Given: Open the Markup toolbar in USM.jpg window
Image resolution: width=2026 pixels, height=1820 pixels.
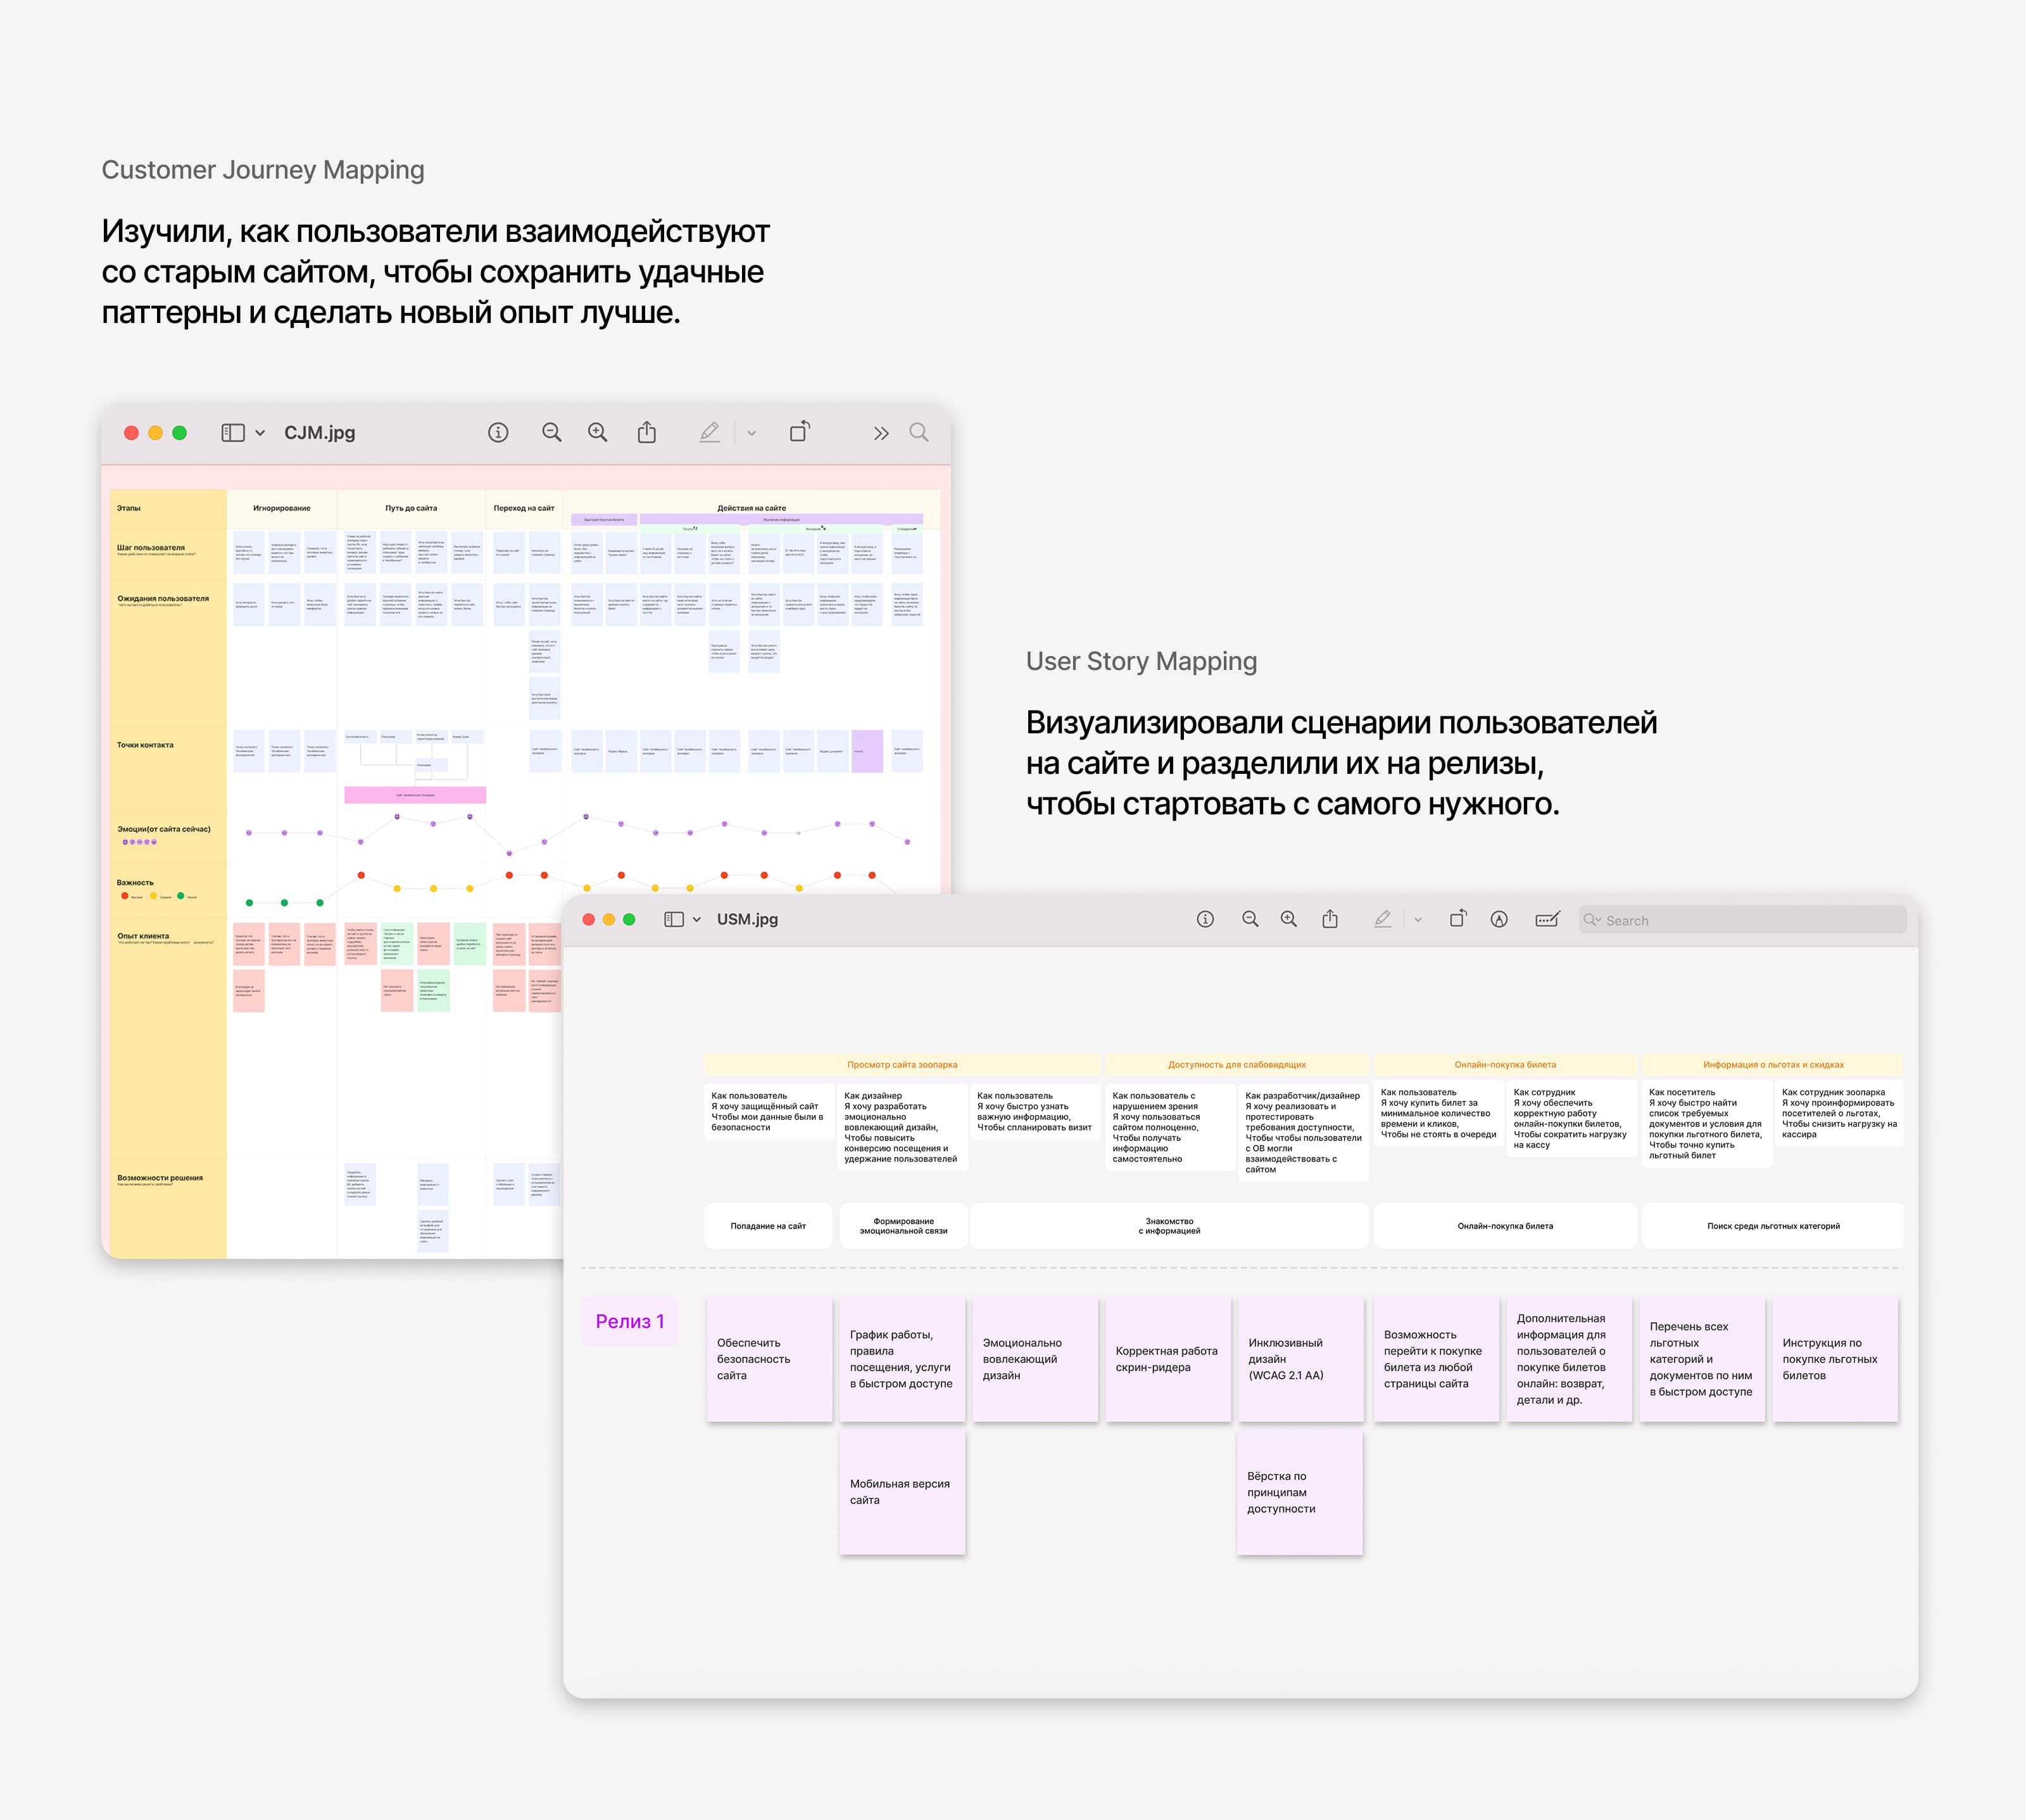Looking at the screenshot, I should [1498, 919].
